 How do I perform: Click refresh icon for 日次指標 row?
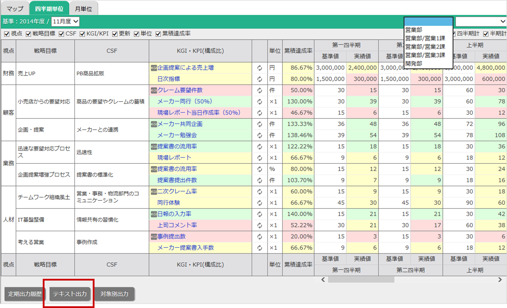pyautogui.click(x=259, y=79)
